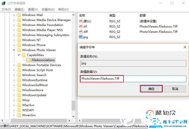Click tree pane scroll up arrow
The height and width of the screenshot is (129, 189).
click(73, 15)
